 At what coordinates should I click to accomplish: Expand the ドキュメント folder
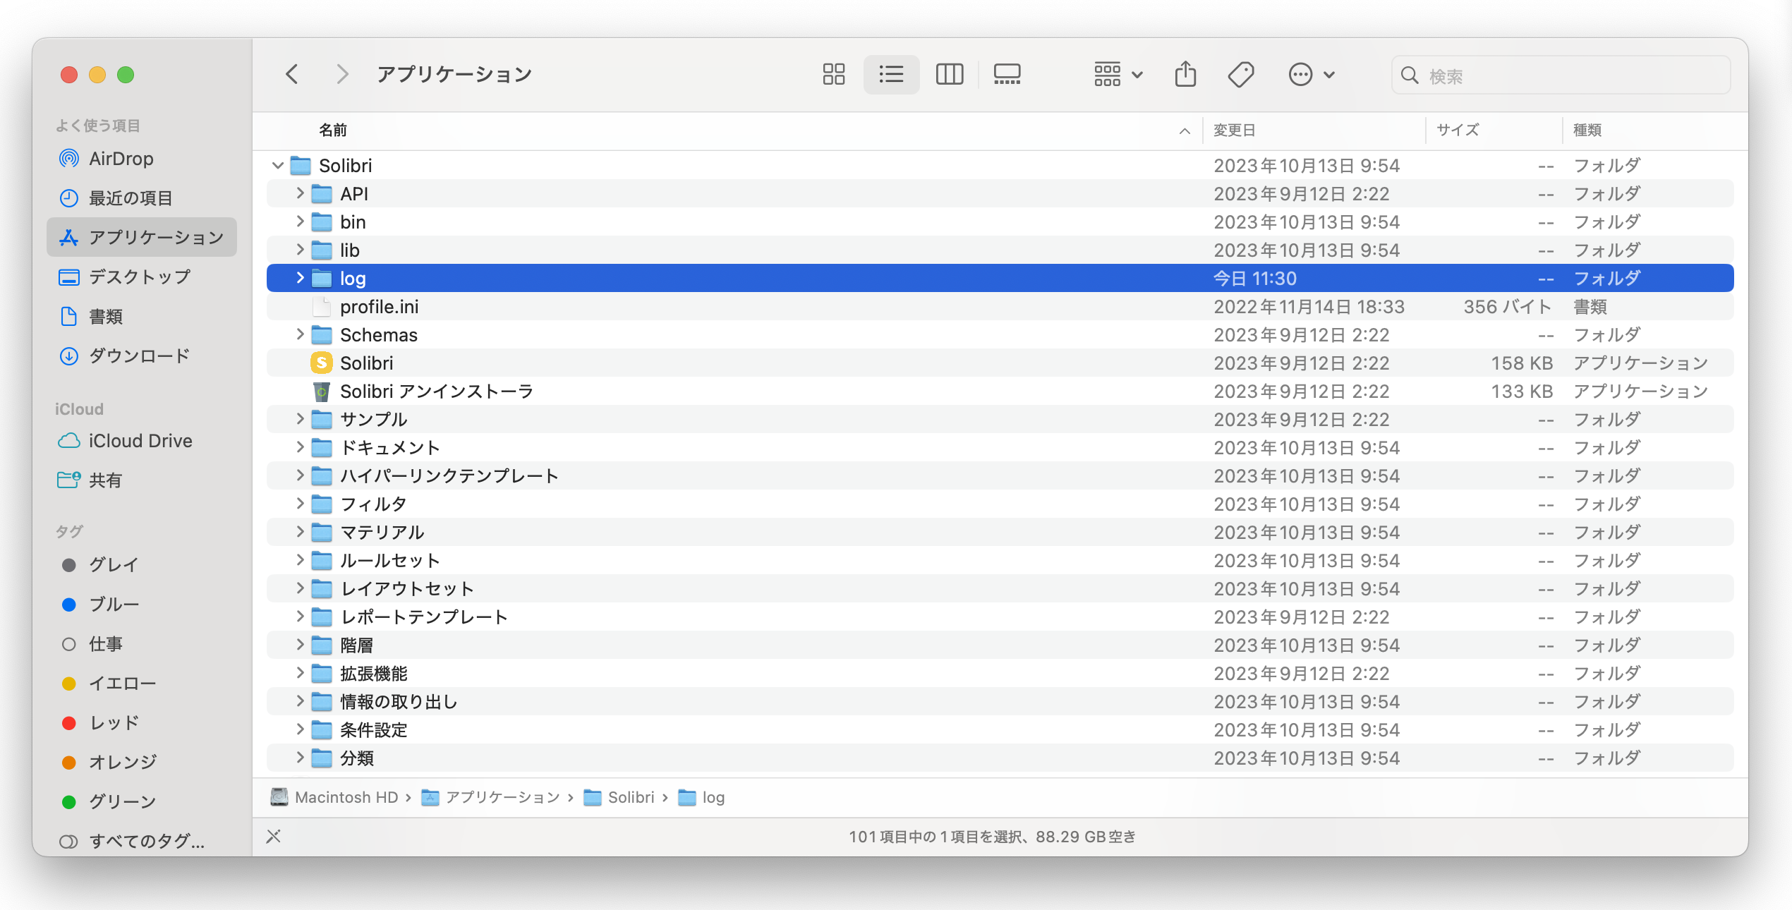click(x=300, y=447)
